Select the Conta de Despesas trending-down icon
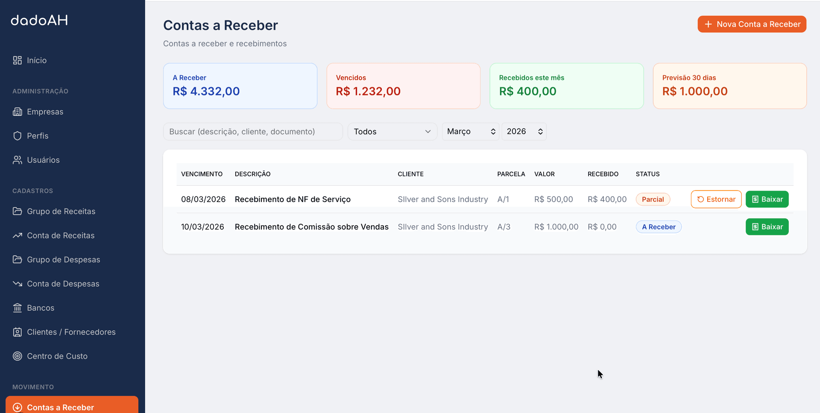The image size is (820, 413). [17, 283]
